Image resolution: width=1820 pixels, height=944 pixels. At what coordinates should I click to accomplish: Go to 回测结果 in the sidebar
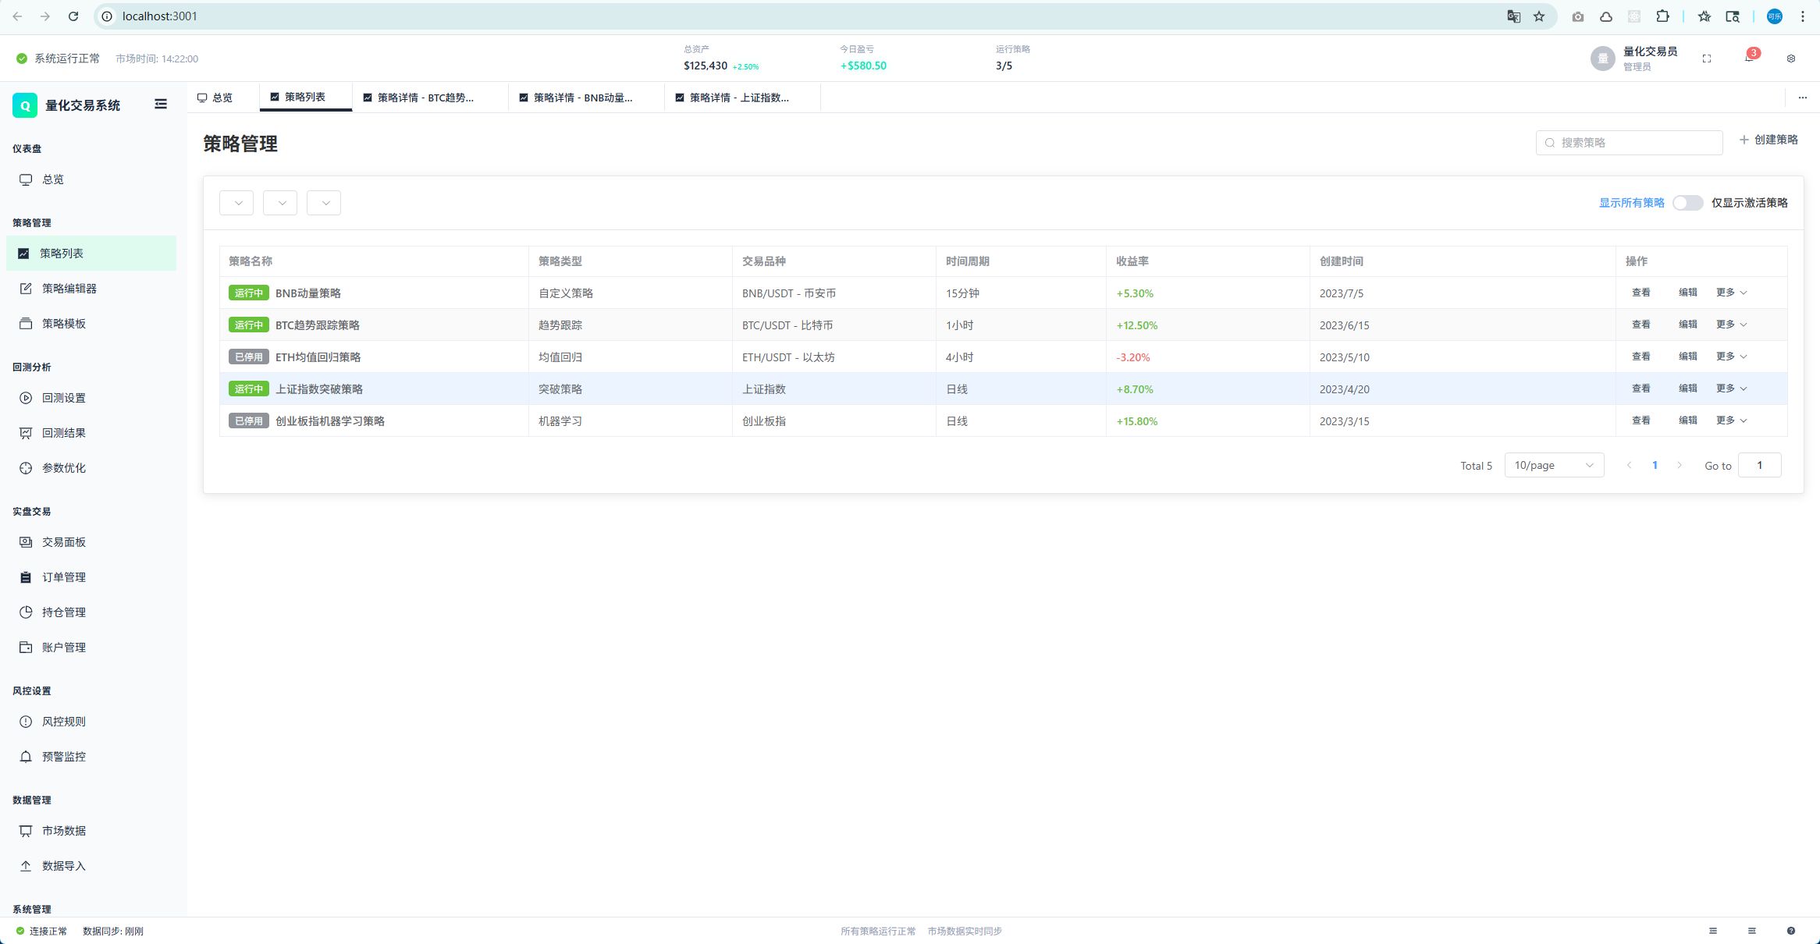pyautogui.click(x=91, y=433)
